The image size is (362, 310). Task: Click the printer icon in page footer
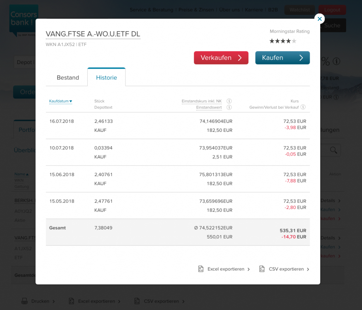pos(24,301)
